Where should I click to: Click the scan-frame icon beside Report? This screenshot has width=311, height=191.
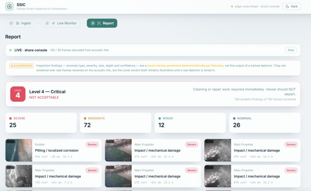tap(99, 23)
